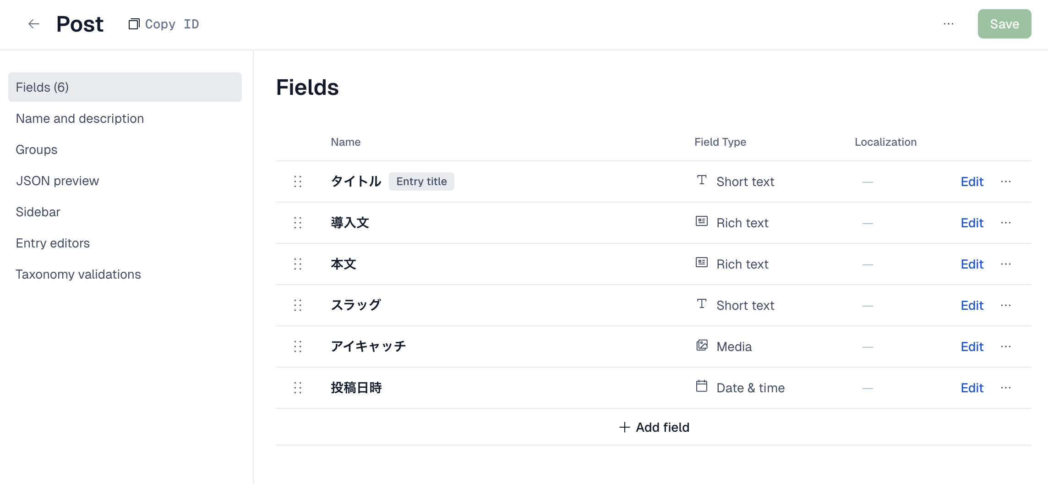Screen dimensions: 1048x484
Task: Click the Media type icon for アイキャッチ
Action: pos(702,346)
